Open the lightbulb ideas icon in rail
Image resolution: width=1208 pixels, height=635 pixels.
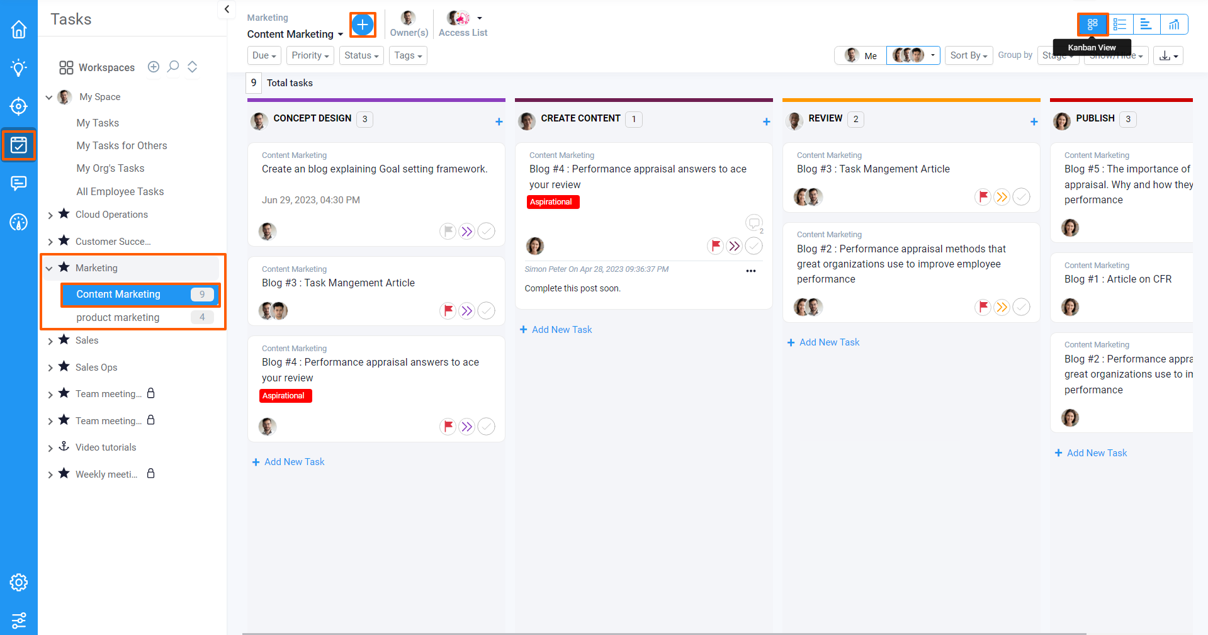coord(19,67)
